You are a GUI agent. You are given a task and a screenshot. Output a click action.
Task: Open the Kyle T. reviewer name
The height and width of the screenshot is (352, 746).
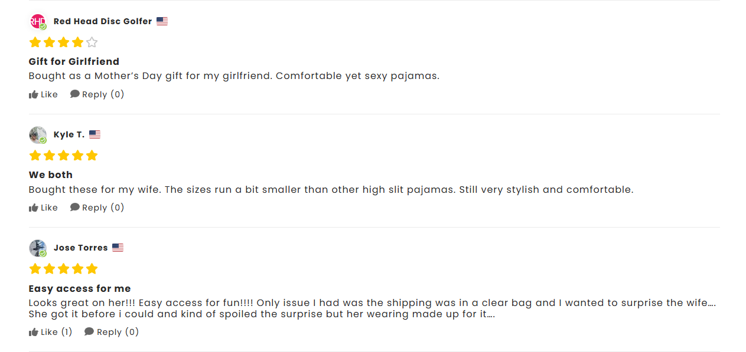tap(69, 134)
